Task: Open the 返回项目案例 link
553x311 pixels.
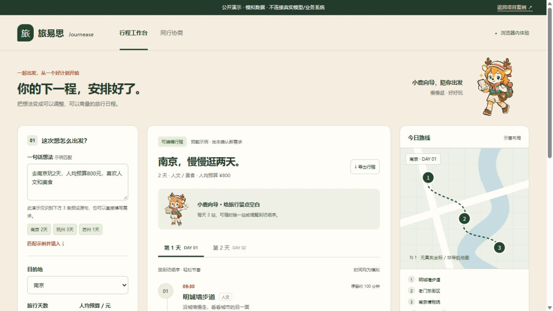Action: coord(515,7)
